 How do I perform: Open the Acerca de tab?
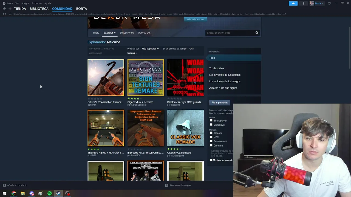[144, 33]
